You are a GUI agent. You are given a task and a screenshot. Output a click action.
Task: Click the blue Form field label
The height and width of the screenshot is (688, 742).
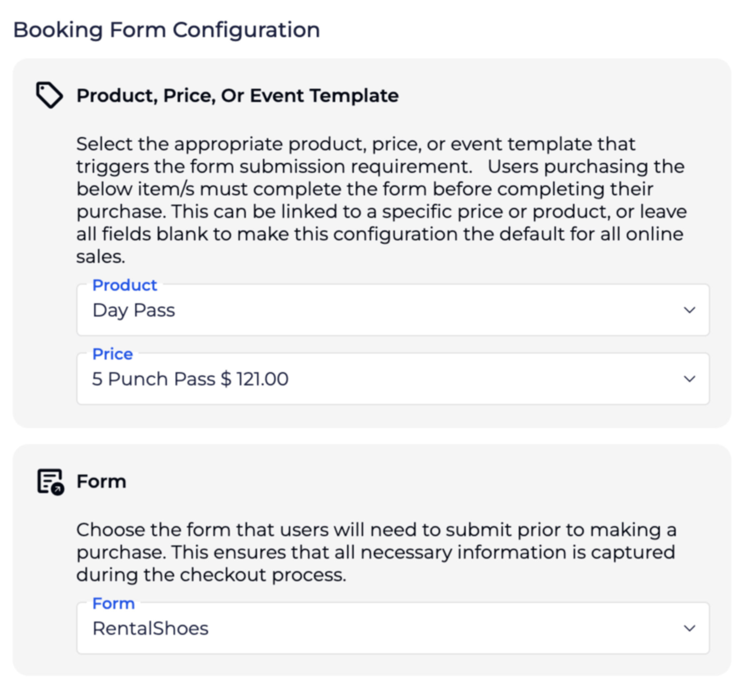[113, 604]
